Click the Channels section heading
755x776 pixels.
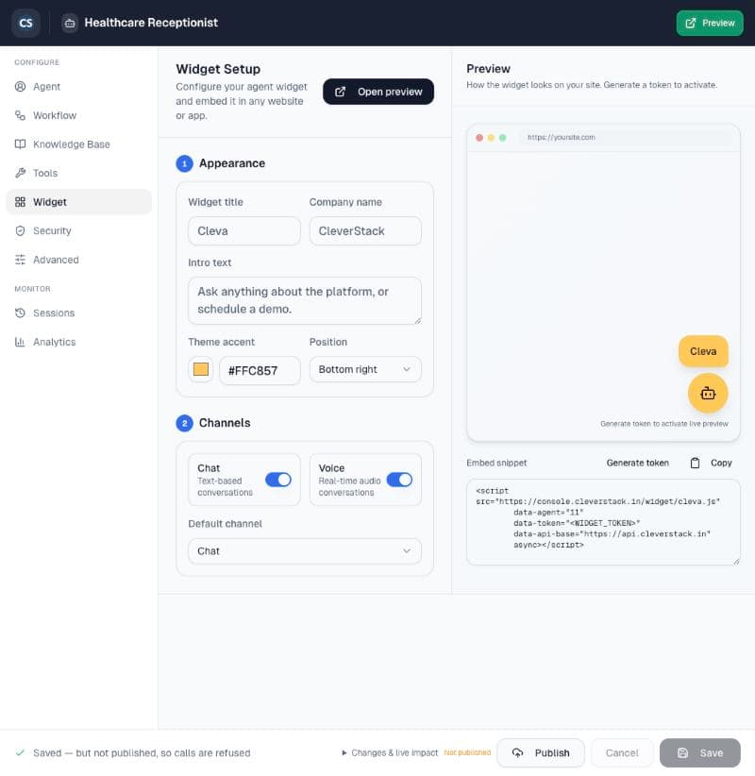(225, 423)
